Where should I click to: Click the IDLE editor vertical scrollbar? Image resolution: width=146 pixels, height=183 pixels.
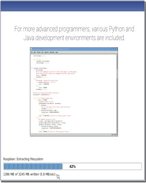click(x=117, y=94)
